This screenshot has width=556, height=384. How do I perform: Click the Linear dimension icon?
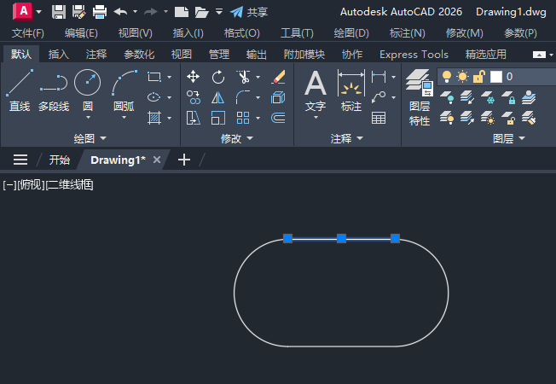(x=379, y=77)
